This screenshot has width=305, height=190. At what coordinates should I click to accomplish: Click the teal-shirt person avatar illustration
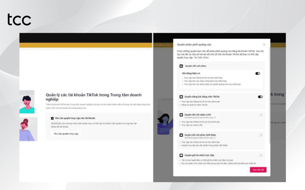(x=27, y=102)
